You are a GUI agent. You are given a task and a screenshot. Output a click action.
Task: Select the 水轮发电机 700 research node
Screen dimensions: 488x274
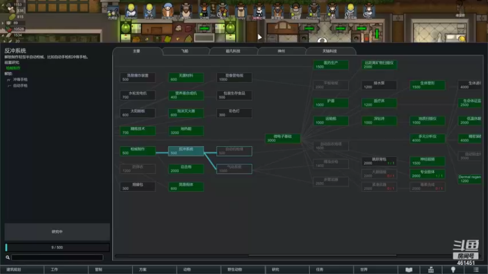coord(138,95)
